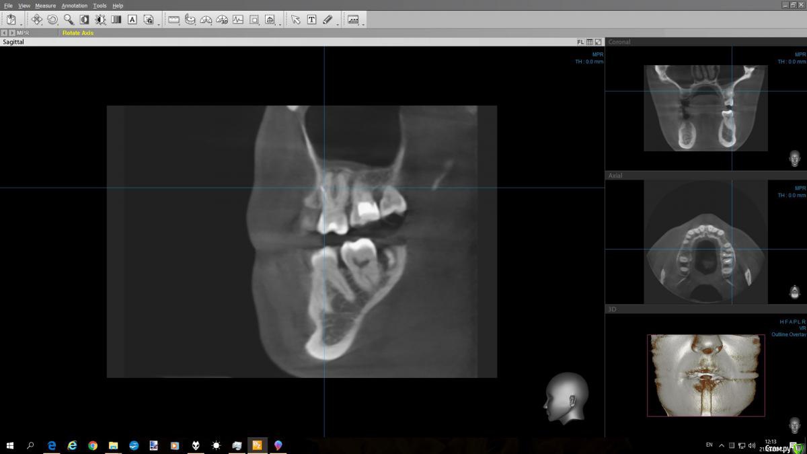Activate the Zoom magnifier tool
This screenshot has width=807, height=454.
[69, 20]
